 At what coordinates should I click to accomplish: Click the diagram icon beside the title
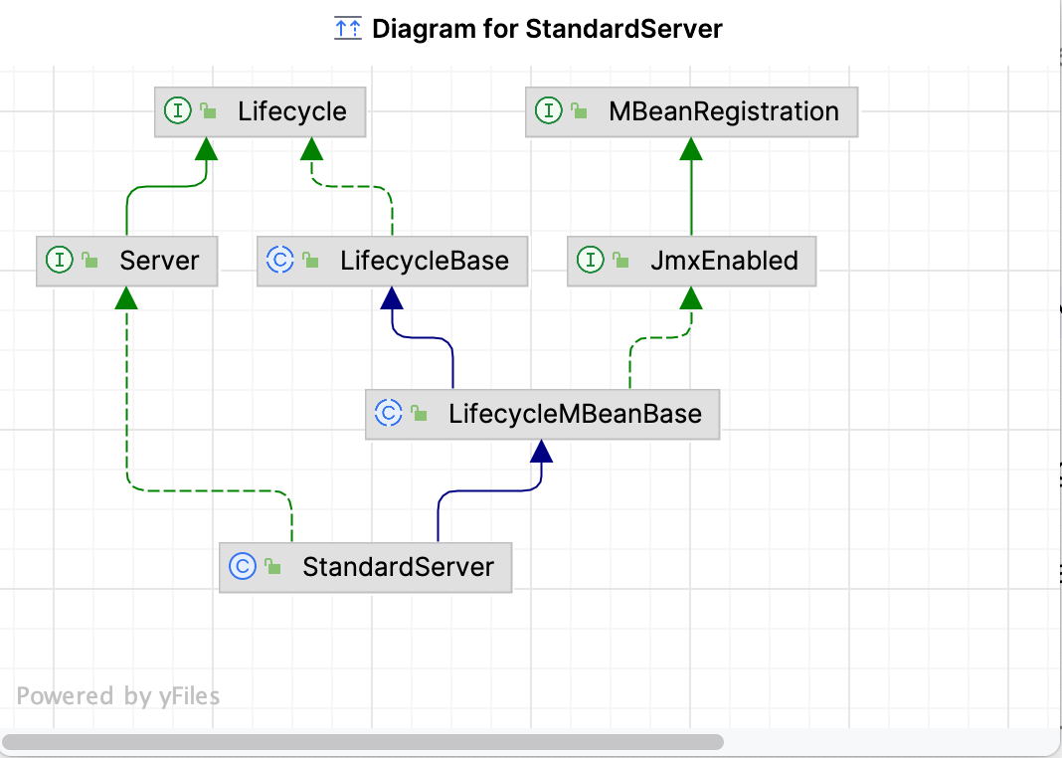point(348,29)
